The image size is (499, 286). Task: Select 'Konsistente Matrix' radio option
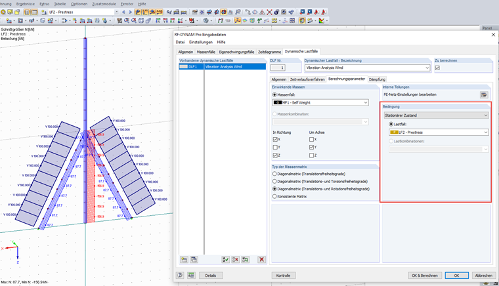[275, 196]
